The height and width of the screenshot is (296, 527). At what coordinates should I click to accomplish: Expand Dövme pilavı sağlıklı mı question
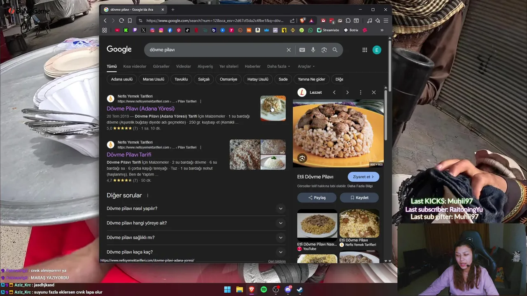(x=195, y=238)
